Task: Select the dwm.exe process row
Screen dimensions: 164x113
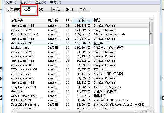Action: point(80,92)
